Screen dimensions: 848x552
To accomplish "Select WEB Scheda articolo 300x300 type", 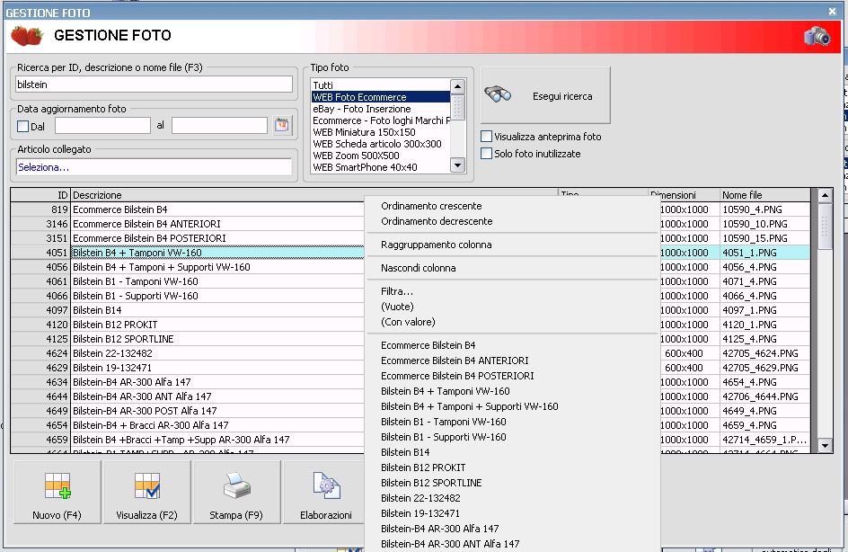I will coord(381,144).
